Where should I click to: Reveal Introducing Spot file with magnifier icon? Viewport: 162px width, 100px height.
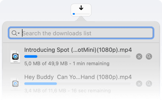pyautogui.click(x=149, y=56)
